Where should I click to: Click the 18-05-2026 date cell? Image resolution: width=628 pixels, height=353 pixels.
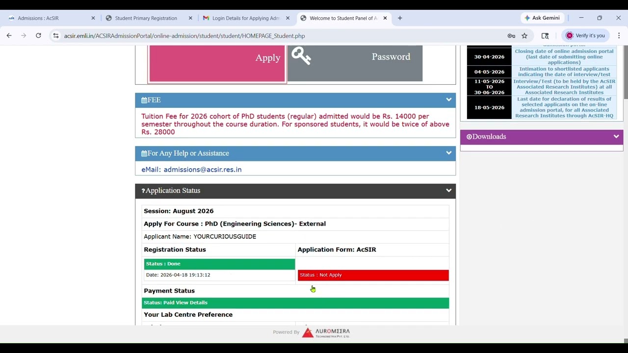pyautogui.click(x=489, y=107)
